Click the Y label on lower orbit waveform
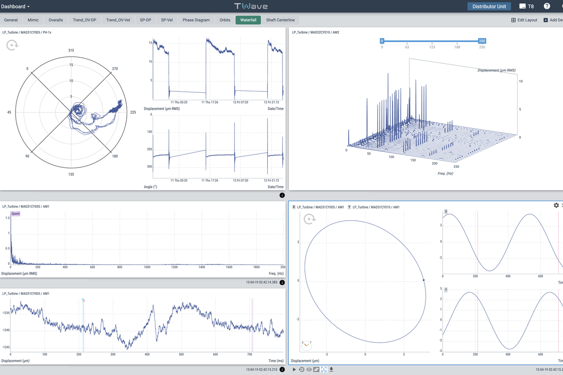 [x=446, y=290]
